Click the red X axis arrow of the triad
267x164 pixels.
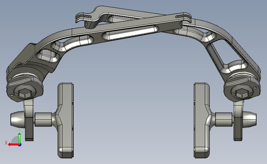tap(13, 145)
